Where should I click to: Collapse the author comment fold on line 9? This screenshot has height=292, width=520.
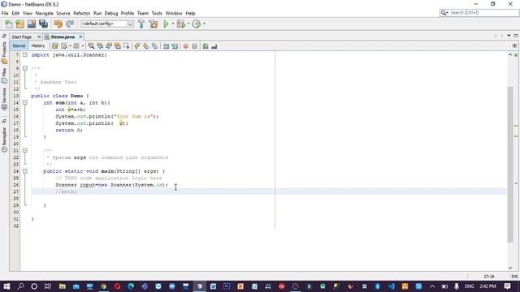pos(25,68)
